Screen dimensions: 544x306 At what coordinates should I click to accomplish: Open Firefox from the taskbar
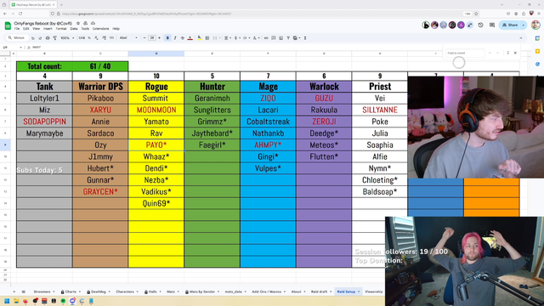pos(25,301)
